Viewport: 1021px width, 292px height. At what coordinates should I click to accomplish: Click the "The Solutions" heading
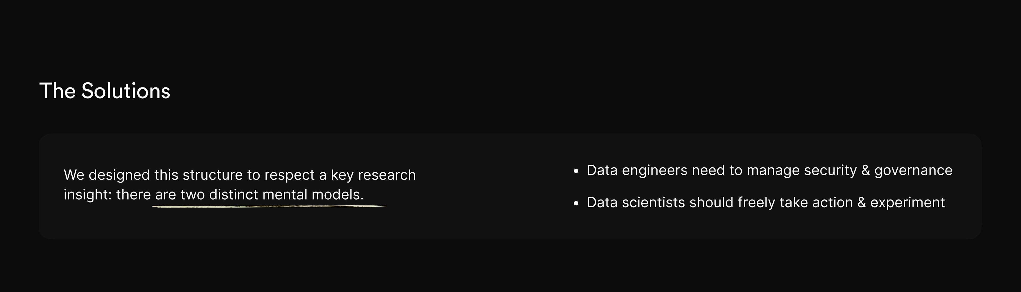point(105,91)
